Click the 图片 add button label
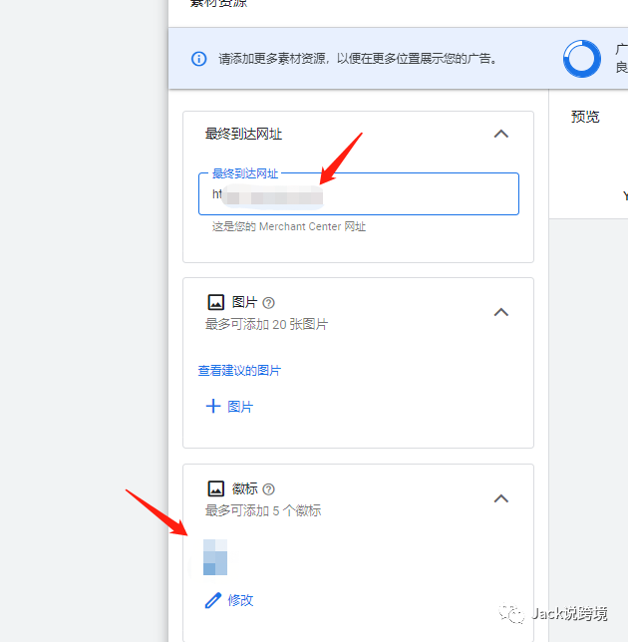Viewport: 628px width, 642px height. pos(240,407)
